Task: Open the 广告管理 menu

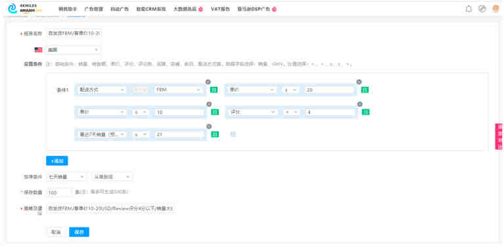Action: 93,9
